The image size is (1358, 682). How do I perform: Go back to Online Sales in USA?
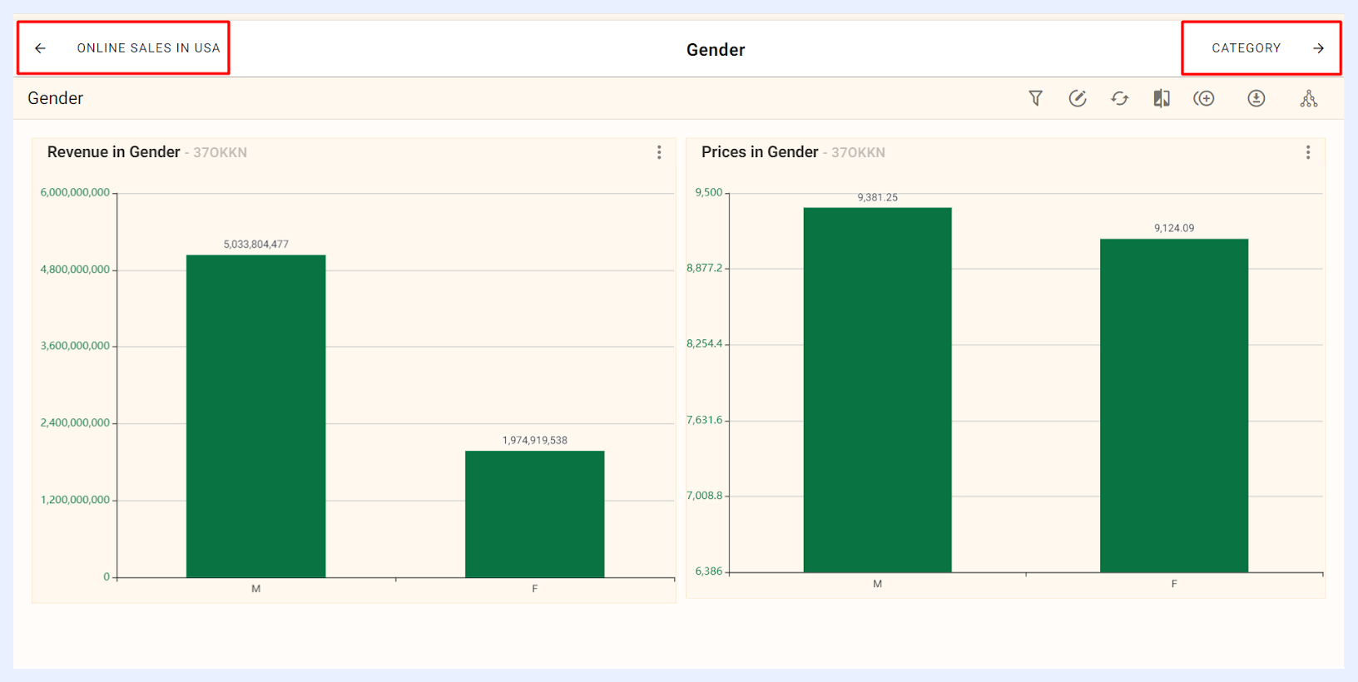[x=123, y=48]
